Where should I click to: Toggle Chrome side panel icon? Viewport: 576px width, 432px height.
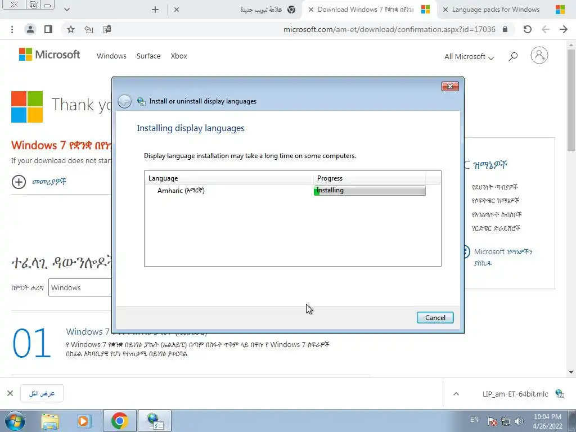(48, 29)
